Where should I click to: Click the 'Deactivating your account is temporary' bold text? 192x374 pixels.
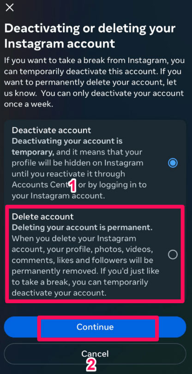pos(67,146)
